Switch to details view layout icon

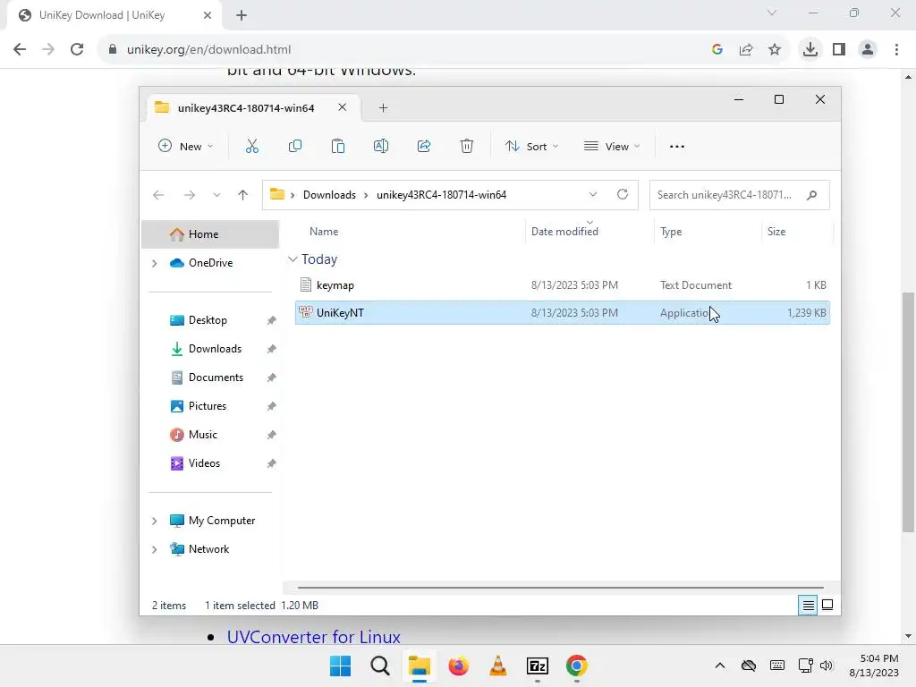808,606
